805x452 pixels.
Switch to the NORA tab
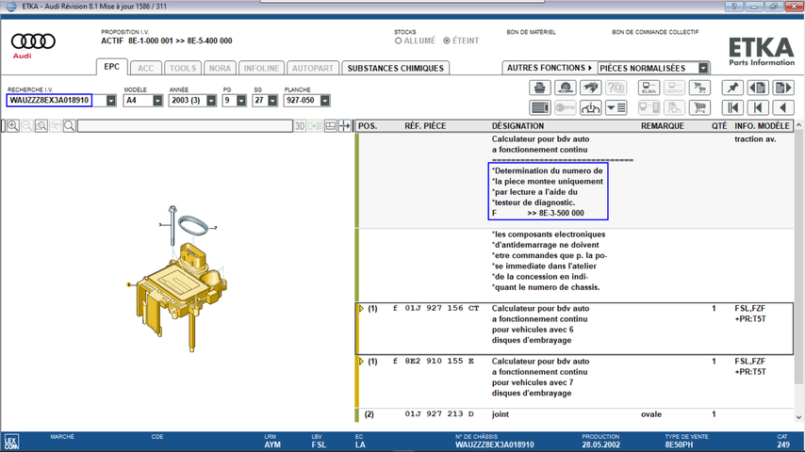tap(220, 68)
